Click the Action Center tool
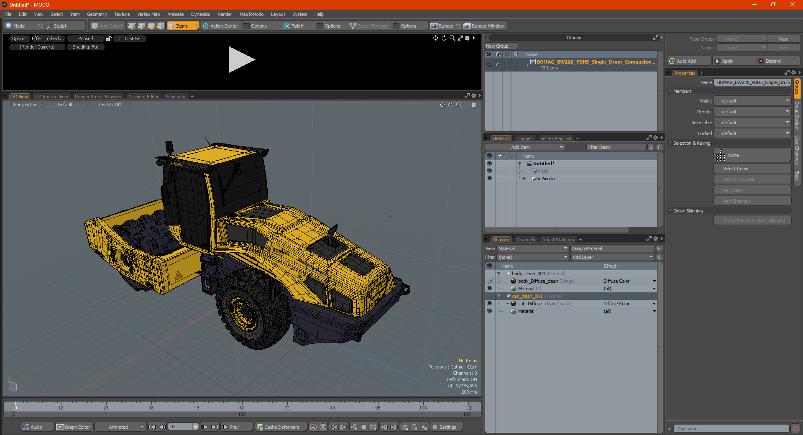The height and width of the screenshot is (435, 803). tap(220, 26)
